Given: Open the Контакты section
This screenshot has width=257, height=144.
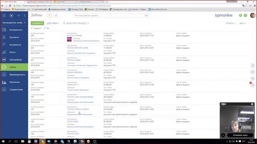Looking at the screenshot, I should pyautogui.click(x=14, y=37).
